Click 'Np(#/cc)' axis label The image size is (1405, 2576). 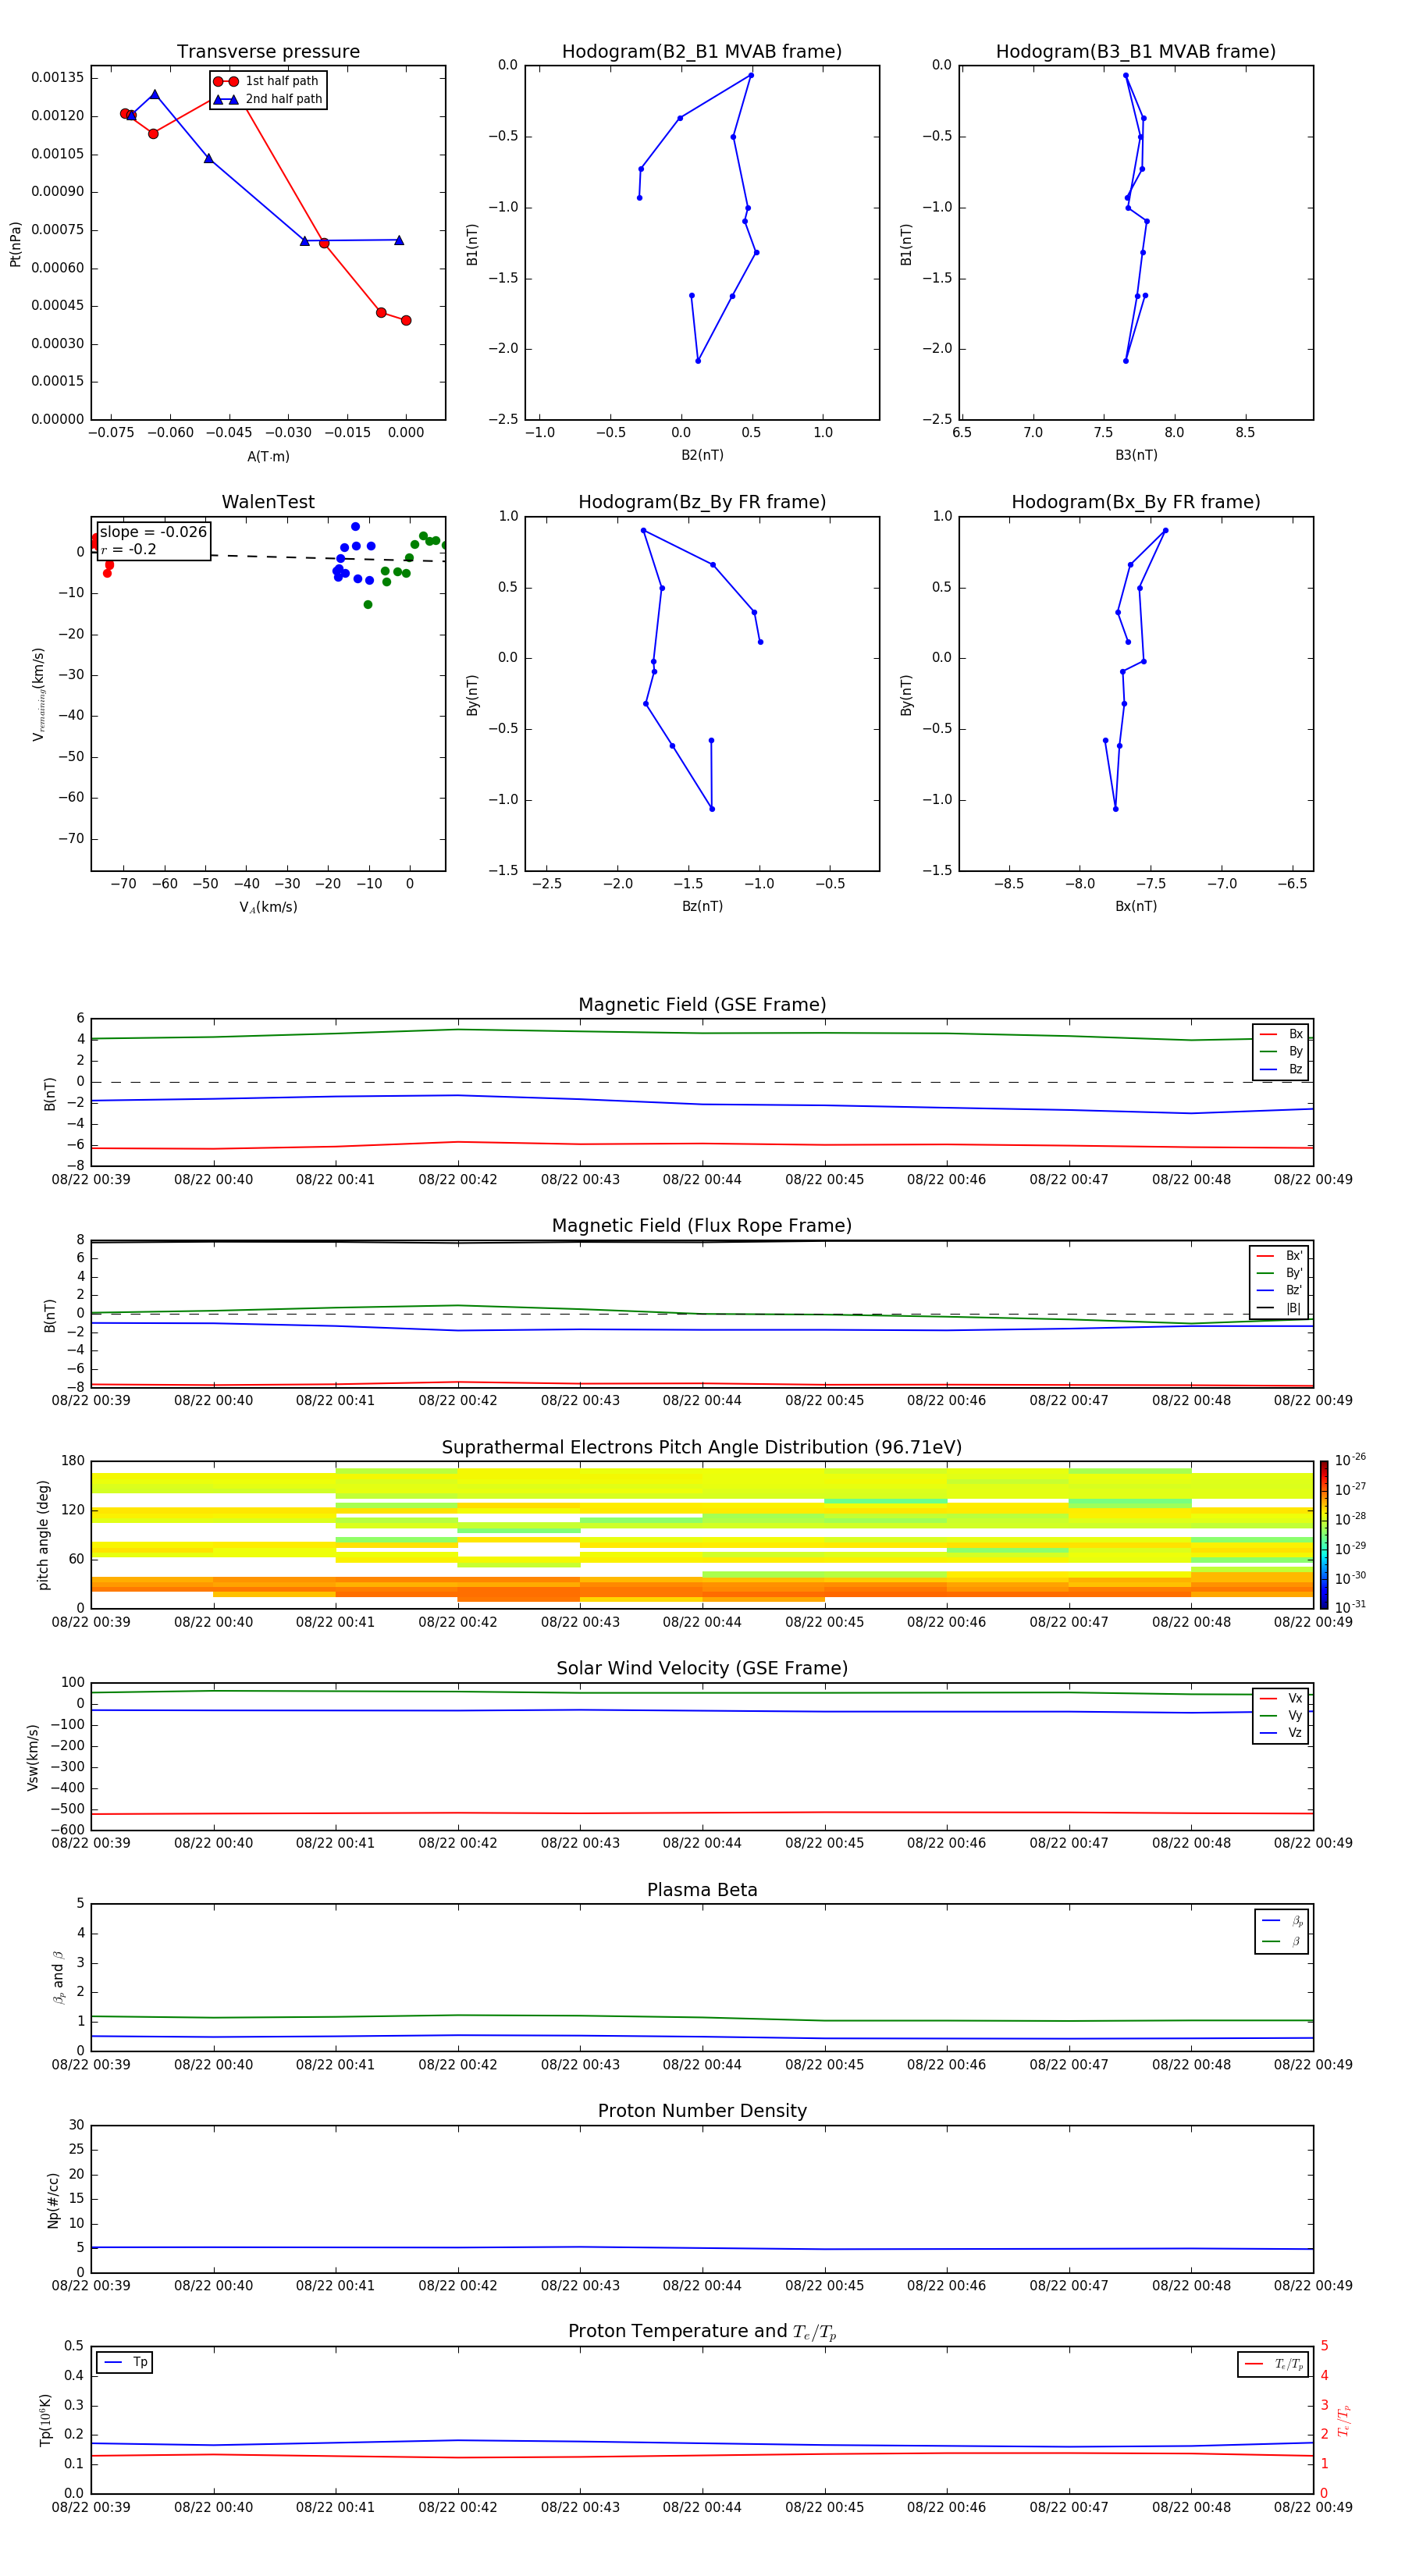[53, 2200]
